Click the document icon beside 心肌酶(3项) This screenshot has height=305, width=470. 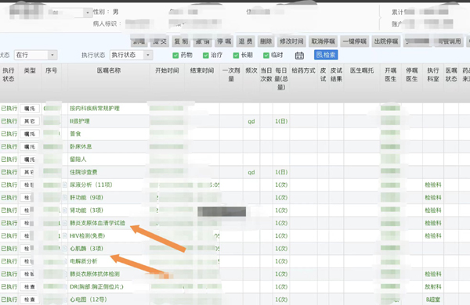[65, 249]
